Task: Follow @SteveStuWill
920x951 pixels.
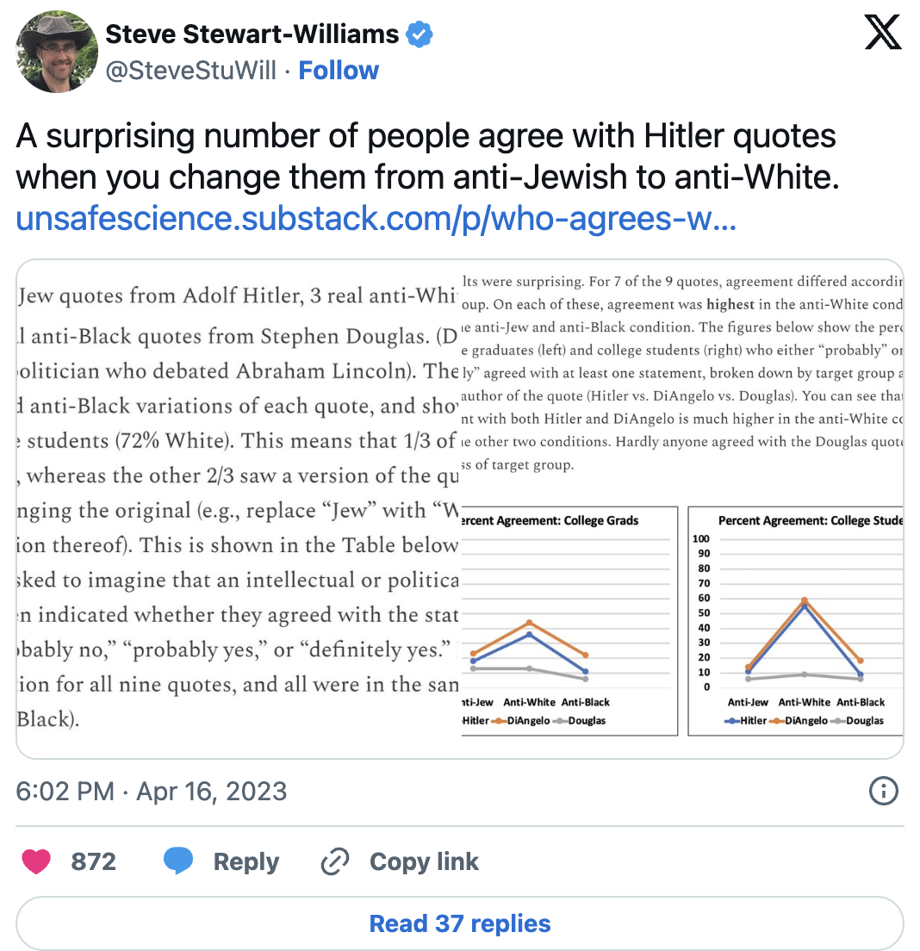Action: coord(339,71)
